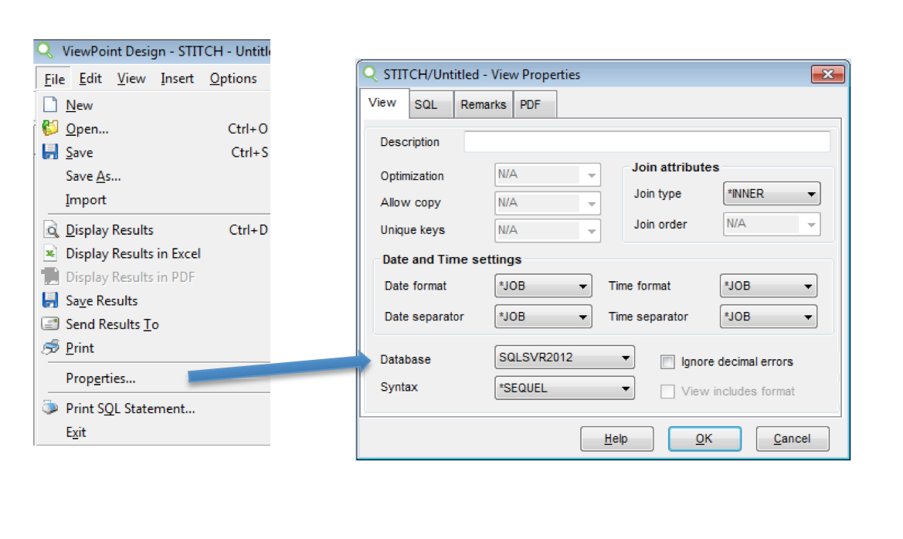Click the Excel icon for Display Results in Excel

tap(50, 253)
